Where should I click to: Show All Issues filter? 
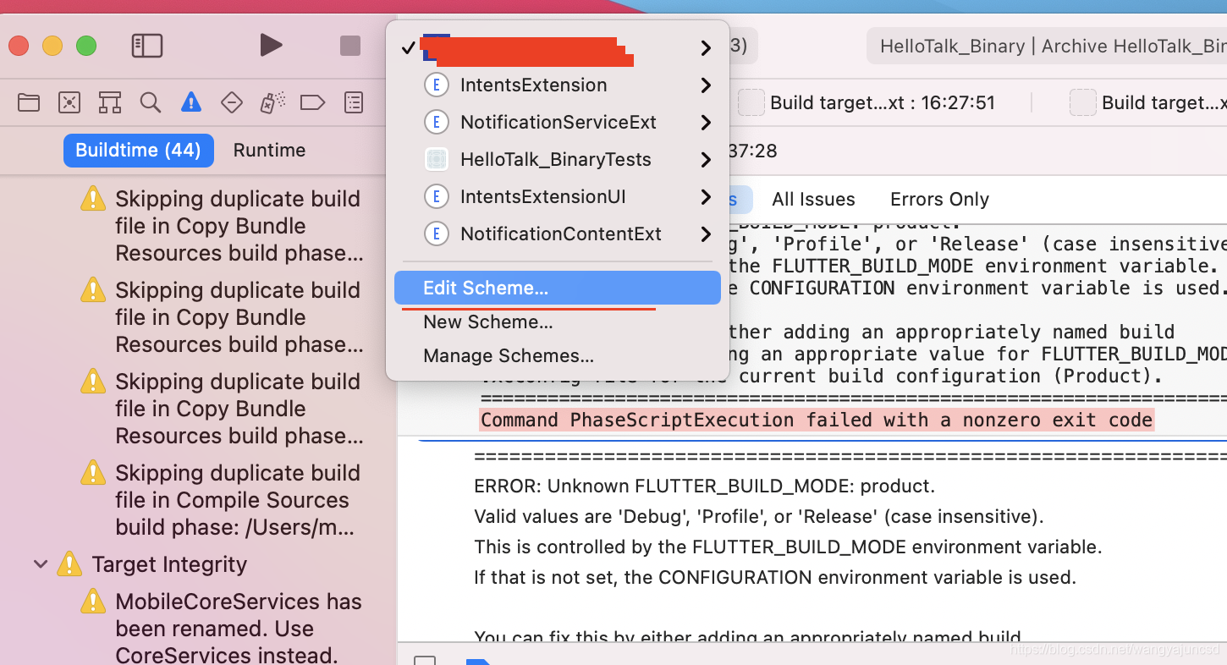(x=813, y=200)
